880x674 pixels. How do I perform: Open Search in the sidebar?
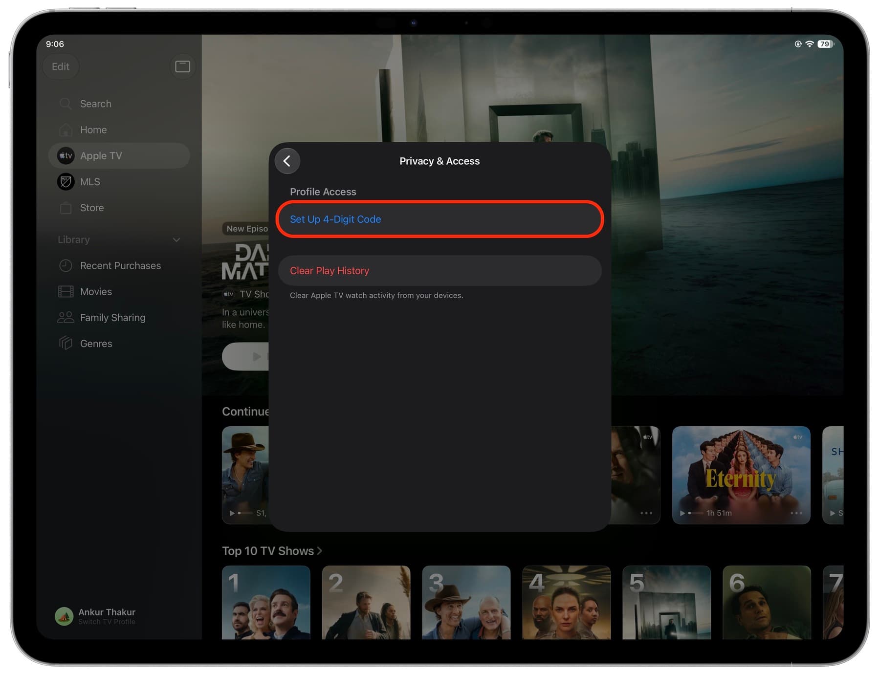[119, 104]
